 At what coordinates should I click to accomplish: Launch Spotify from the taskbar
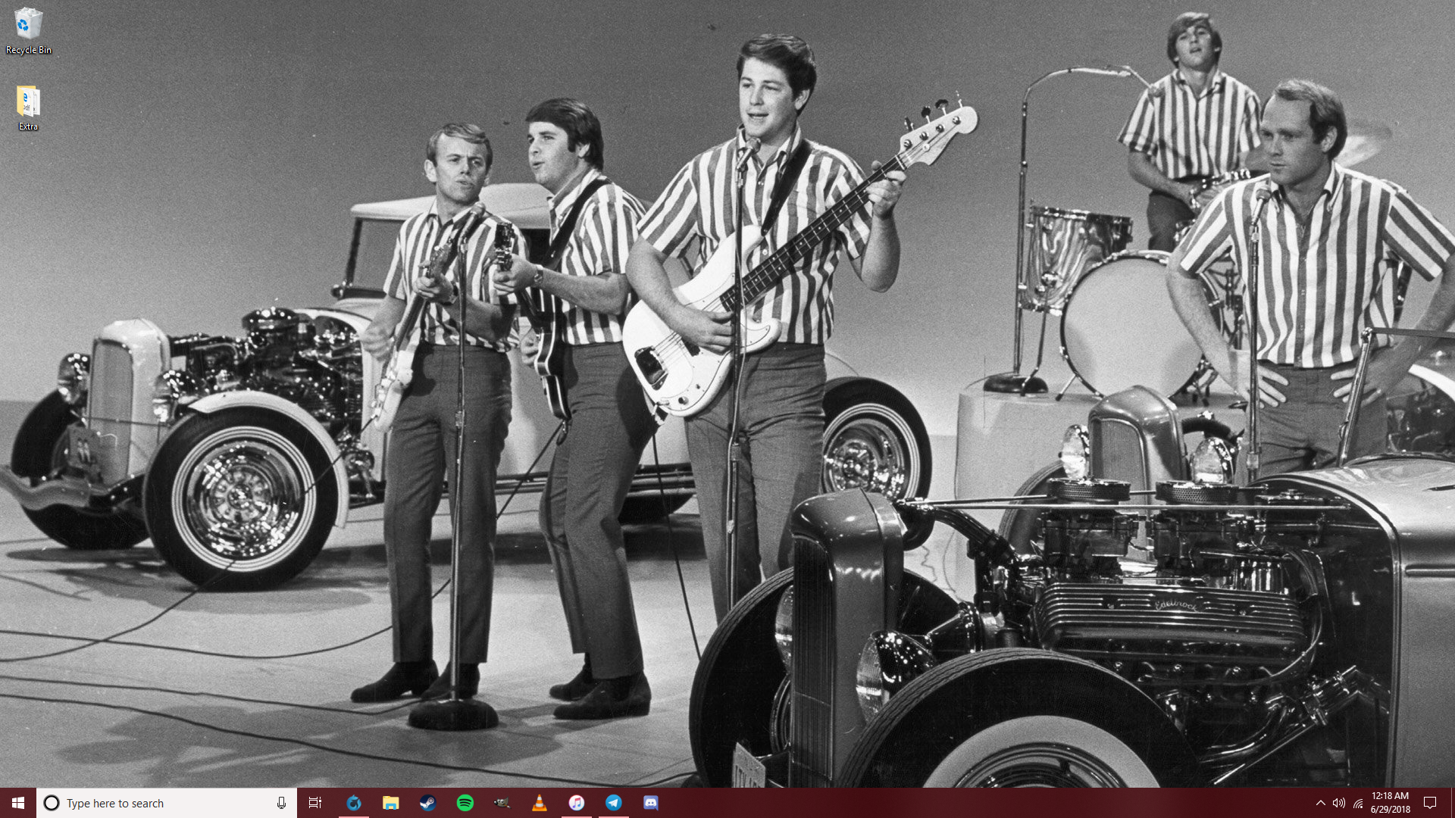tap(465, 803)
